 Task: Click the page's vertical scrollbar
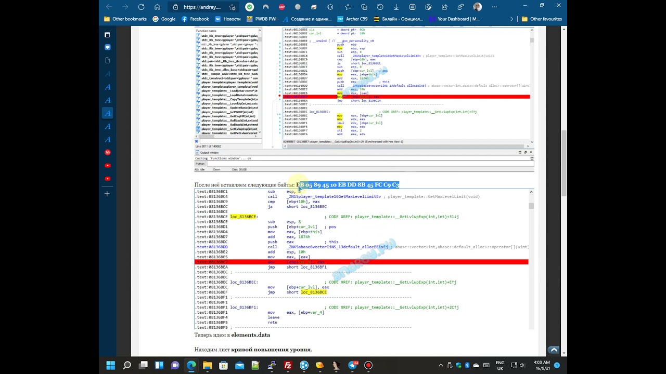[x=564, y=163]
